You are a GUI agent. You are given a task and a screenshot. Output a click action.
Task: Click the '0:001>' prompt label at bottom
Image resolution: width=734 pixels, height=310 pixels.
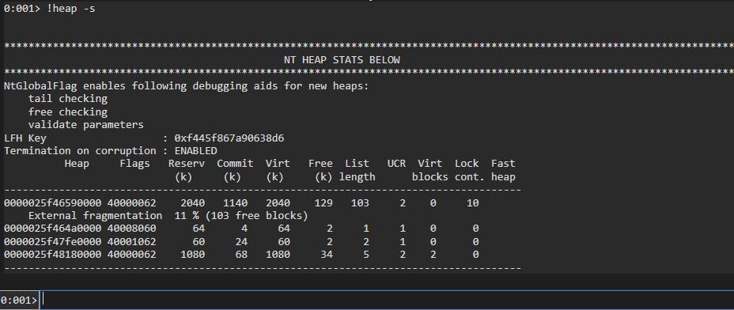pos(19,301)
